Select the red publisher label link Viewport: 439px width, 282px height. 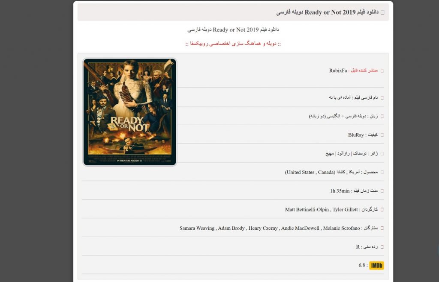pyautogui.click(x=364, y=70)
